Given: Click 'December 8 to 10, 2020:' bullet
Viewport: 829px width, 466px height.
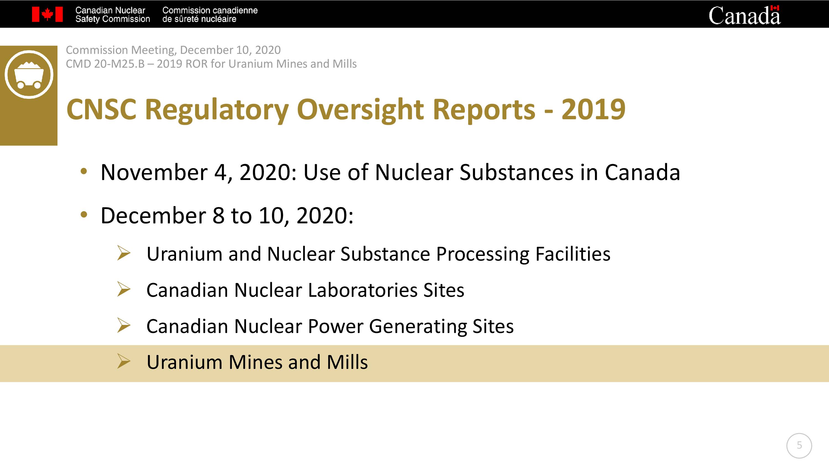Looking at the screenshot, I should tap(227, 216).
